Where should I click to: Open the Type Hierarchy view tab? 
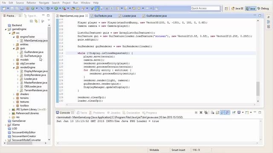point(31,16)
